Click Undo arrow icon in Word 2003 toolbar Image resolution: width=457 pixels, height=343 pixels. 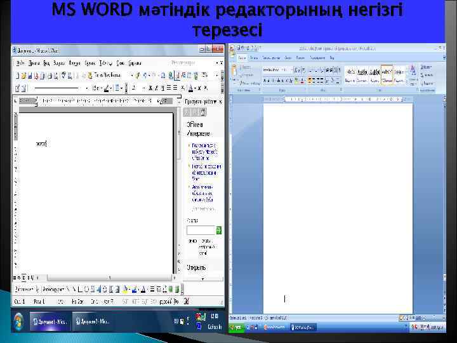click(x=145, y=76)
